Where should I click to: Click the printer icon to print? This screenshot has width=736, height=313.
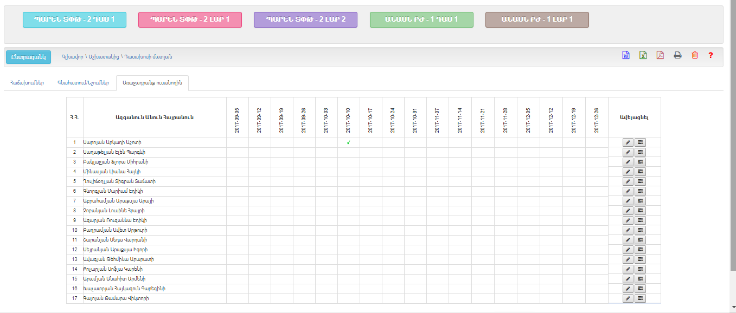click(677, 55)
